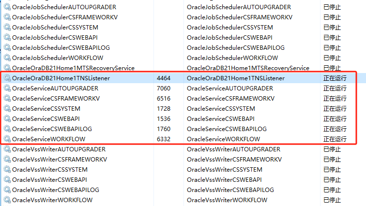Click PID 6516 of OracleServiceCSFRAMEWORKV

pyautogui.click(x=164, y=98)
